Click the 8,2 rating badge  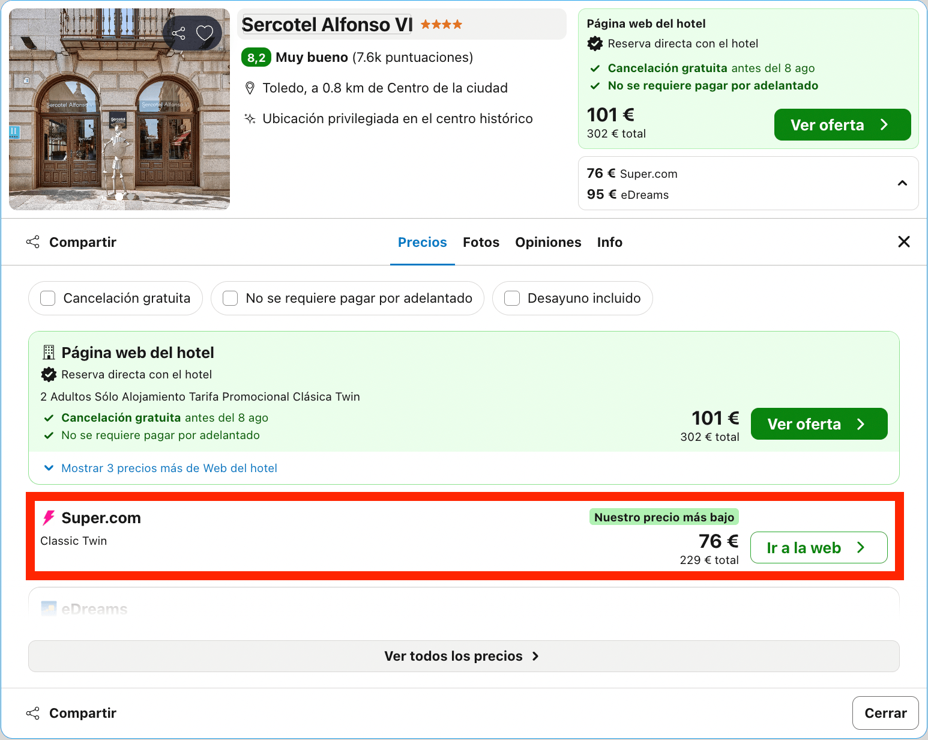point(256,58)
